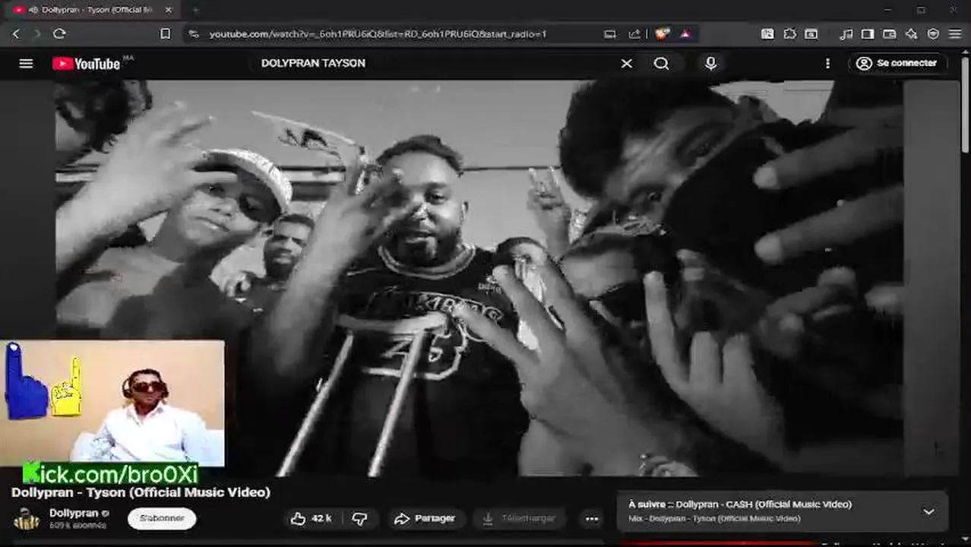
Task: Like the video with thumbs-up 42 k
Action: (x=312, y=518)
